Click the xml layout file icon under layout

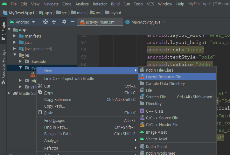click(33, 74)
